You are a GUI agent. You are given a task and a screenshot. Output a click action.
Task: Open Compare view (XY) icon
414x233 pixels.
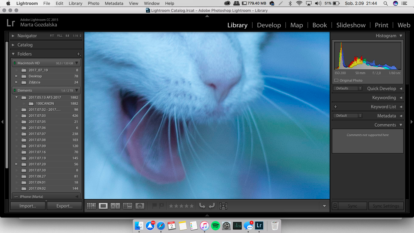[115, 206]
